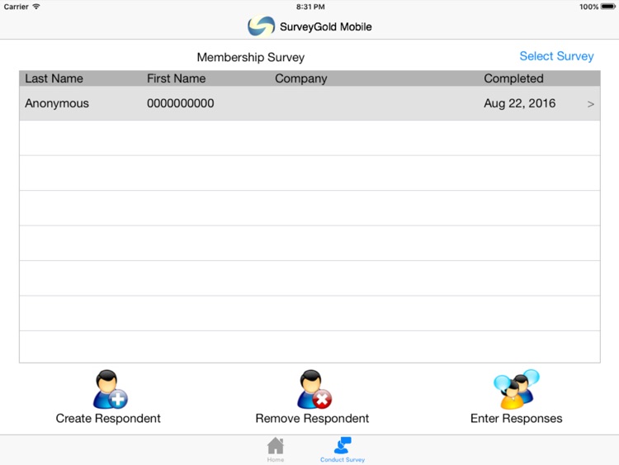
Task: Tap the Create Respondent icon
Action: [110, 389]
